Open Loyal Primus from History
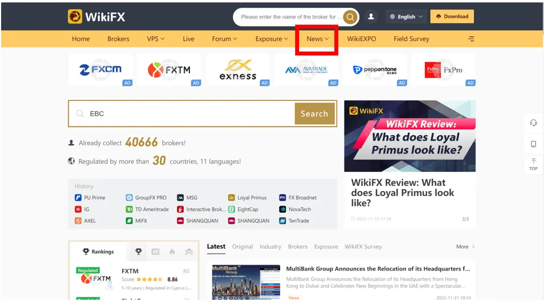The image size is (545, 307). (248, 198)
